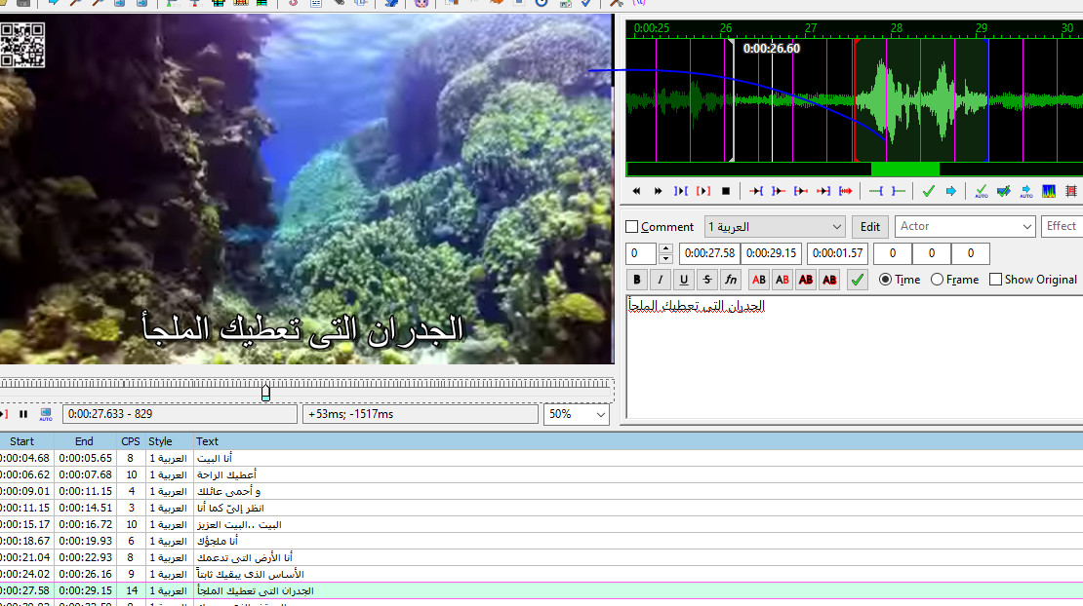1083x606 pixels.
Task: Play 500ms after selection end
Action: point(779,191)
